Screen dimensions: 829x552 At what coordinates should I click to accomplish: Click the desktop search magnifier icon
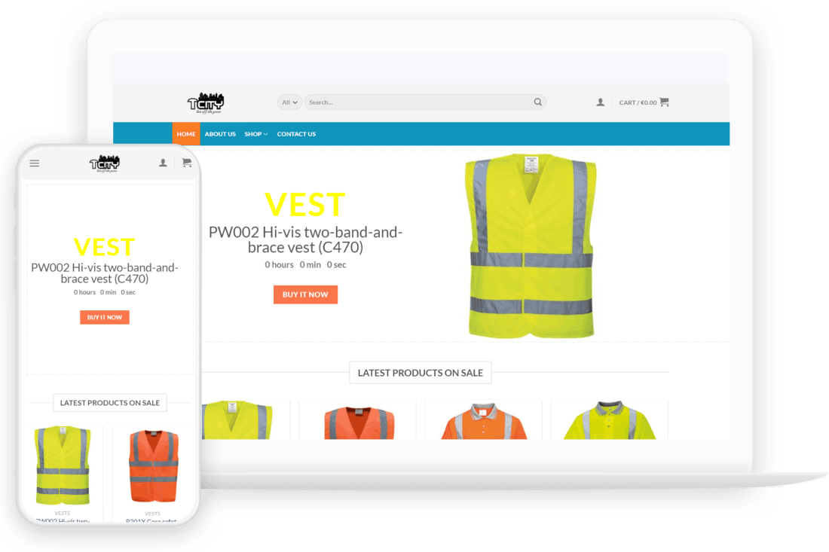coord(537,102)
